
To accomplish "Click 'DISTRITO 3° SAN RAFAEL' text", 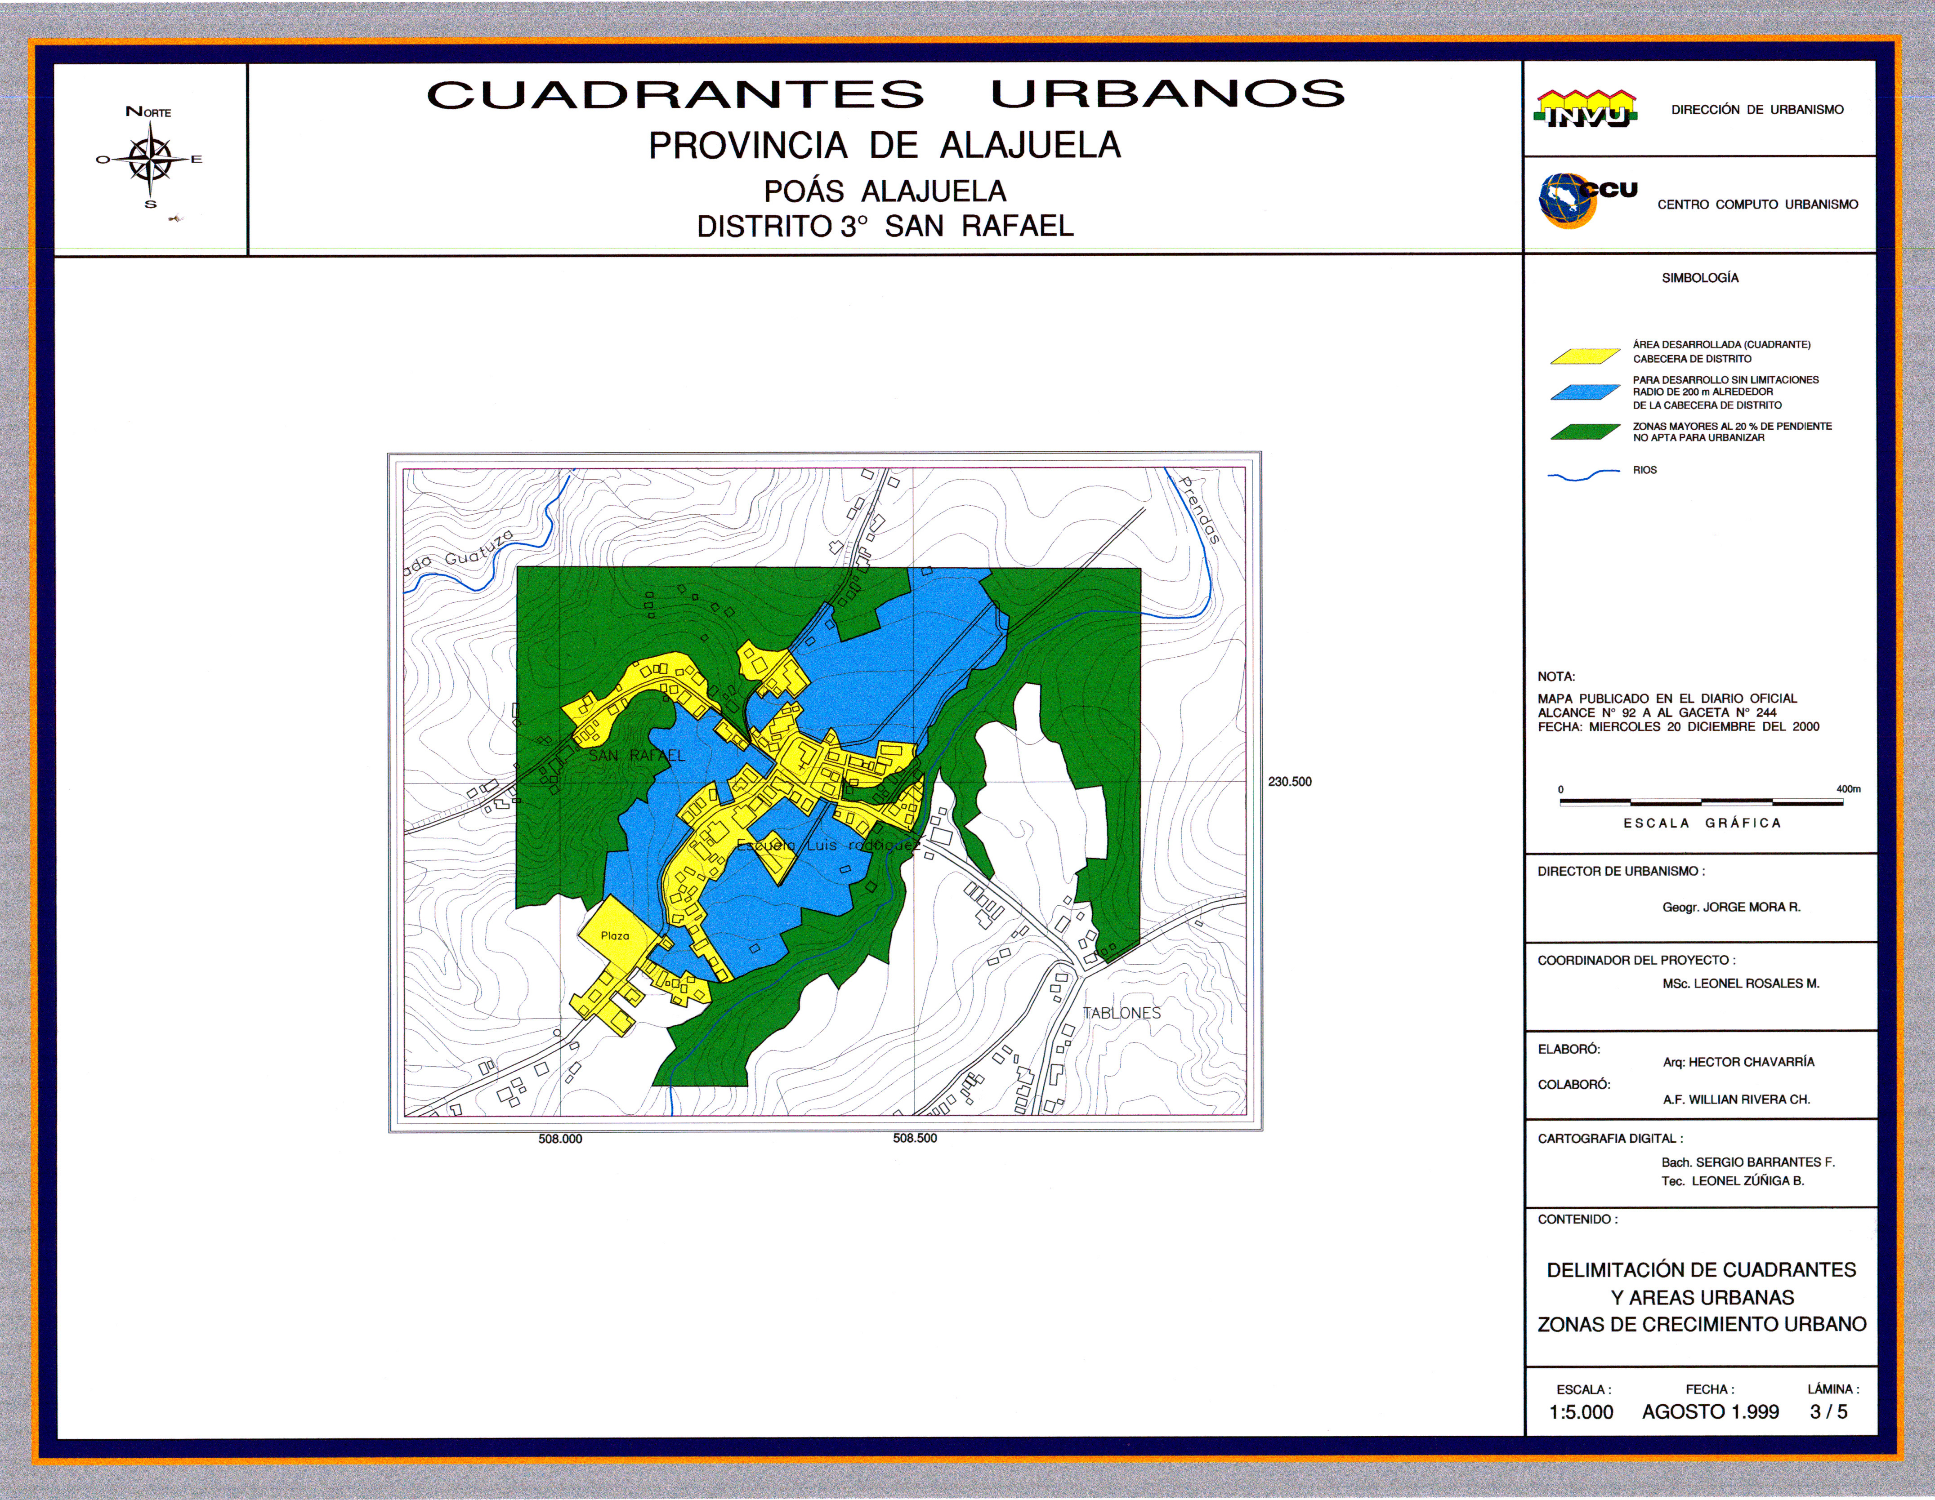I will [x=885, y=227].
